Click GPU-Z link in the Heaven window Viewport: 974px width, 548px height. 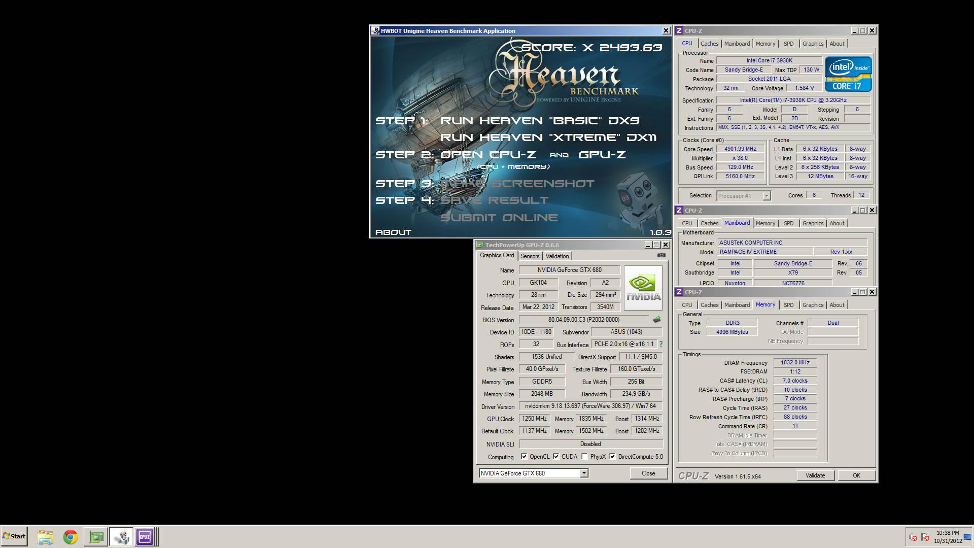[602, 155]
